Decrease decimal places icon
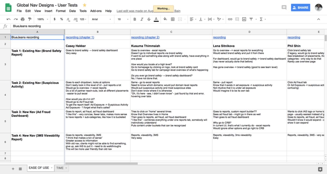This screenshot has width=327, height=174. click(68, 19)
